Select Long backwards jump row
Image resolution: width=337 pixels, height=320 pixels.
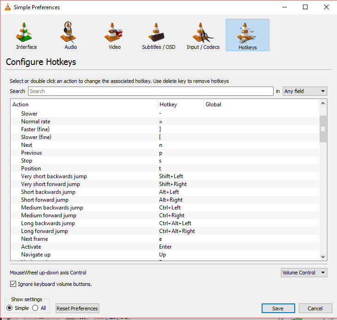tap(165, 223)
